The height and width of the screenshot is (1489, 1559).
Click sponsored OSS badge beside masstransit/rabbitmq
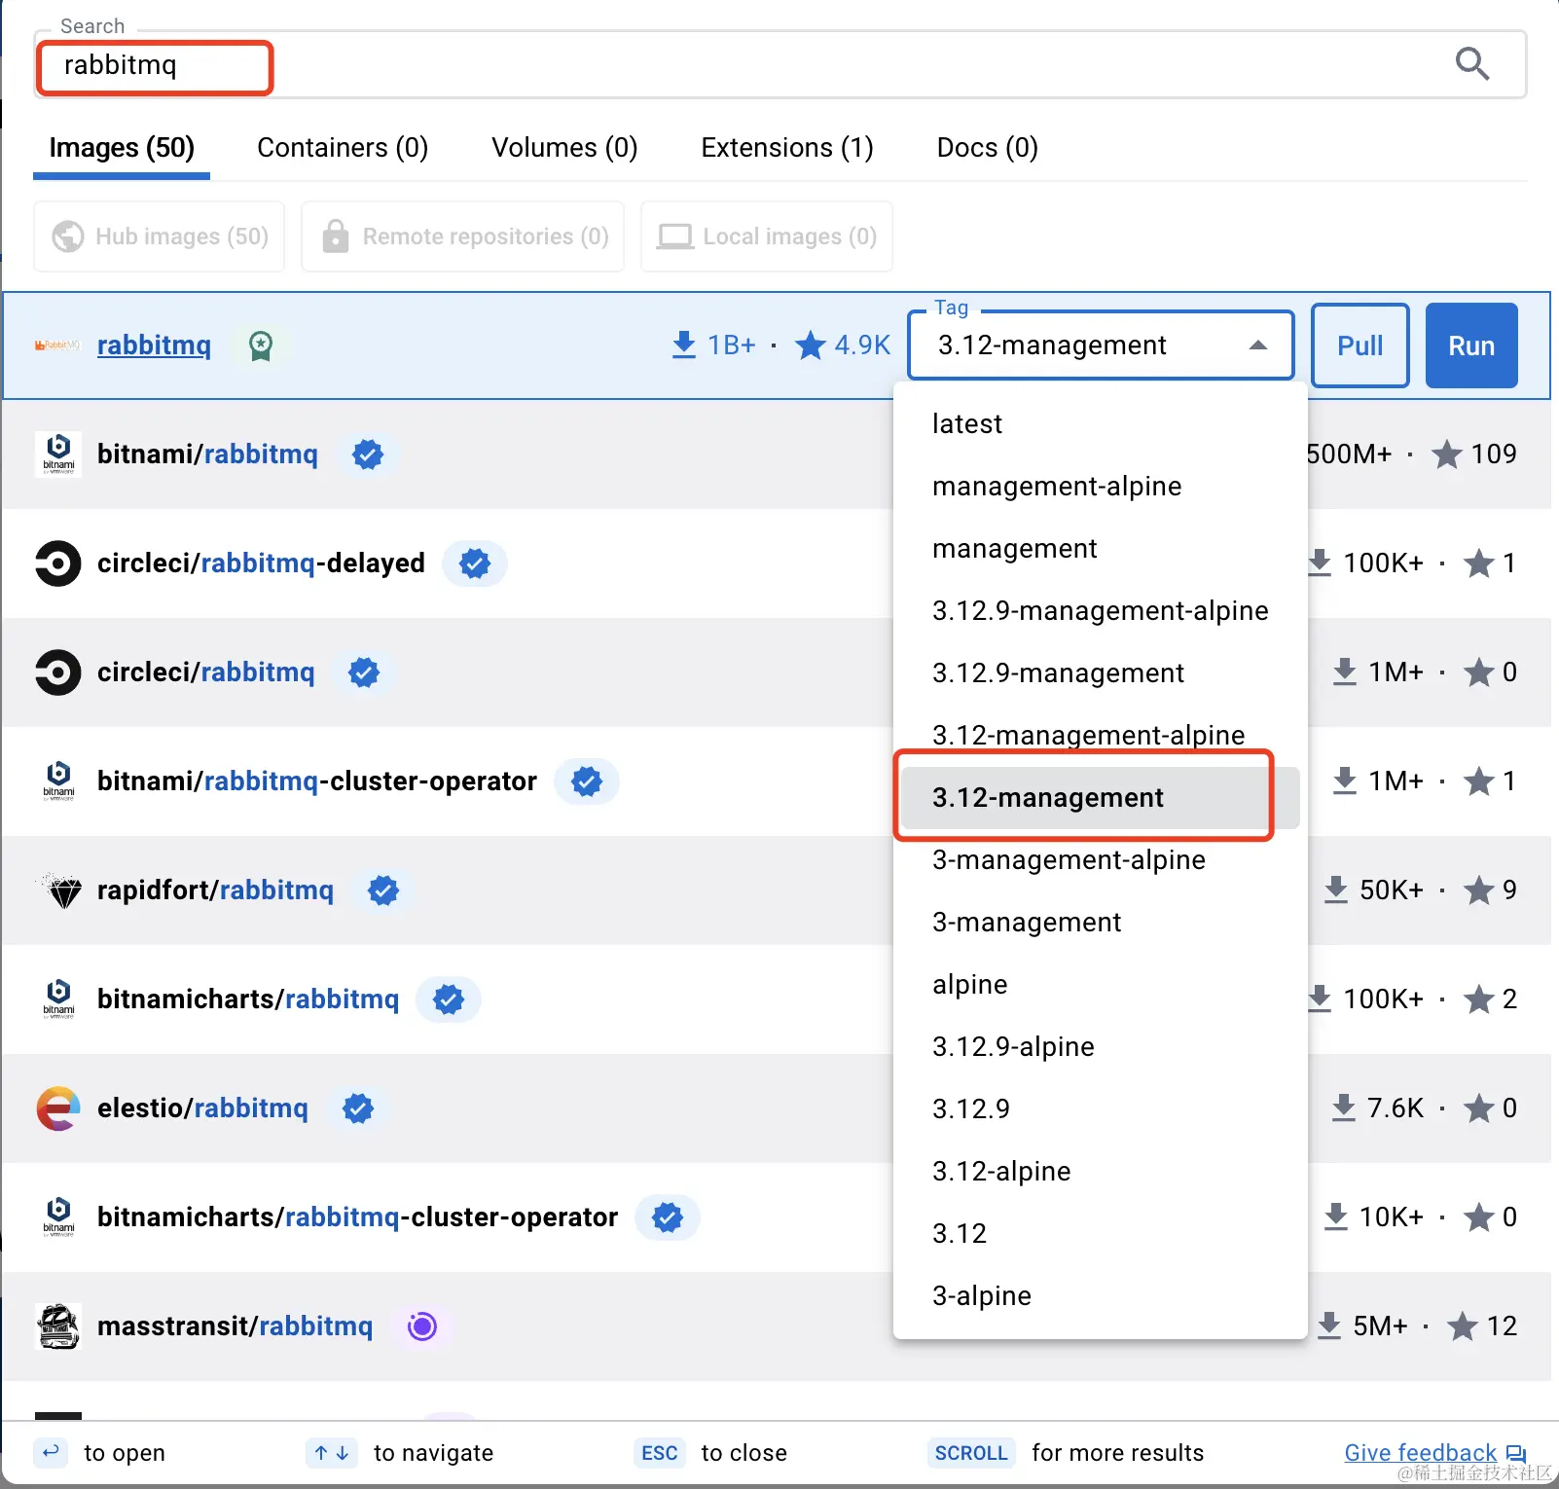pos(422,1326)
